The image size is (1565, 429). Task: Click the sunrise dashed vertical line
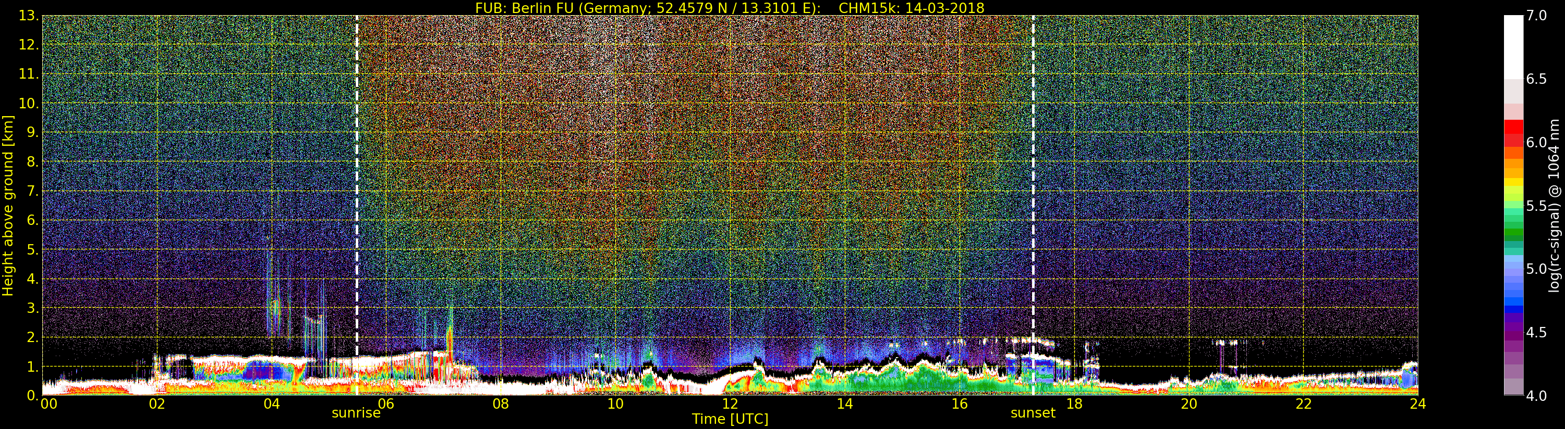(x=357, y=182)
